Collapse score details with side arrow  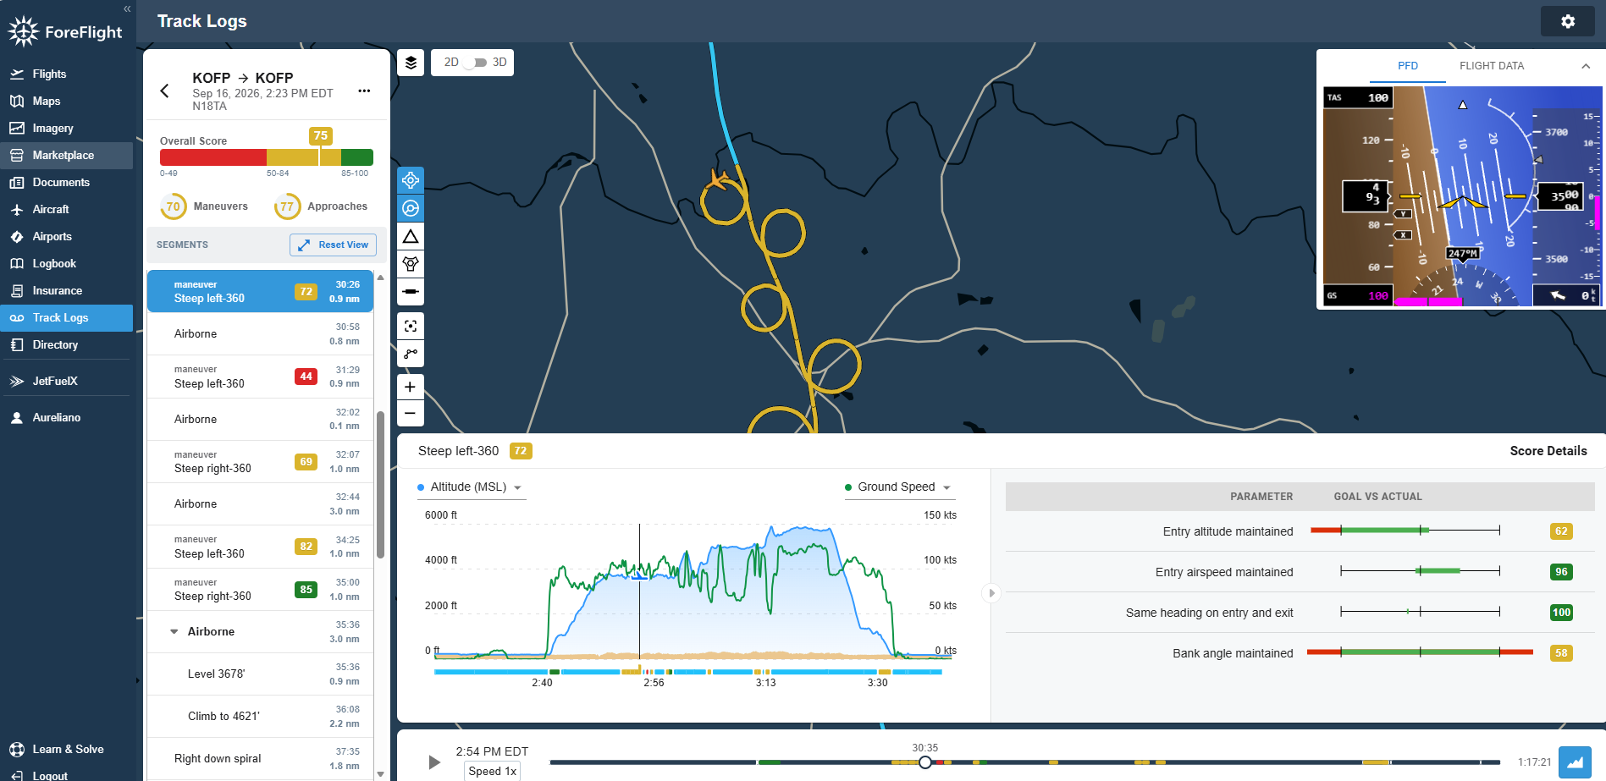[x=991, y=593]
